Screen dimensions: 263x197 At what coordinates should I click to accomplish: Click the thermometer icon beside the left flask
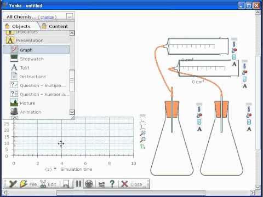[199, 109]
